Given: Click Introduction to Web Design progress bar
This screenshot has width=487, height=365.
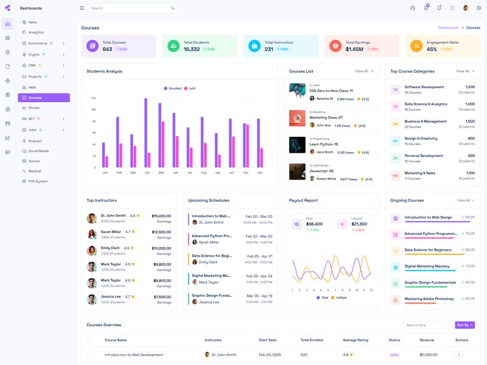Looking at the screenshot, I should (429, 222).
